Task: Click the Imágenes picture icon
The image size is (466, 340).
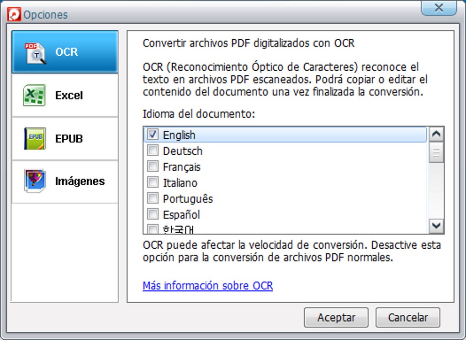Action: [35, 181]
